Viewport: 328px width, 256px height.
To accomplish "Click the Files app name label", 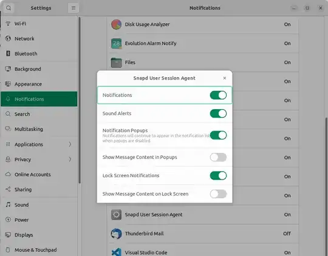I will pyautogui.click(x=130, y=62).
